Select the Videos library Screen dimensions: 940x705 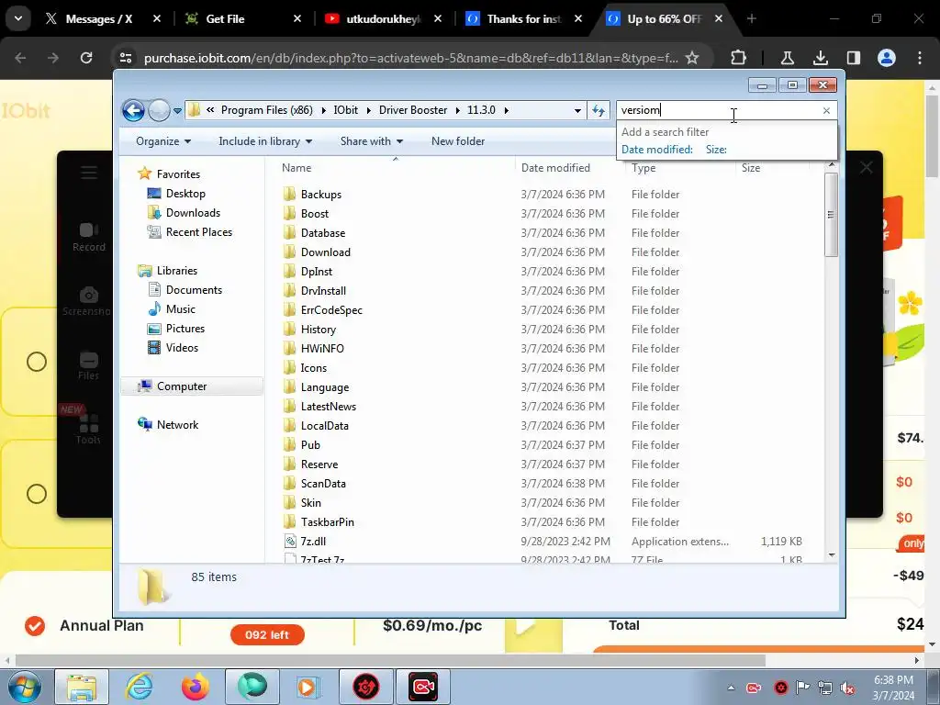coord(182,348)
